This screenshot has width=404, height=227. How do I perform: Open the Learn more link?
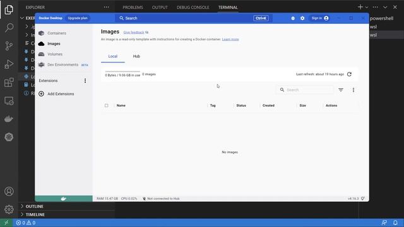point(230,39)
